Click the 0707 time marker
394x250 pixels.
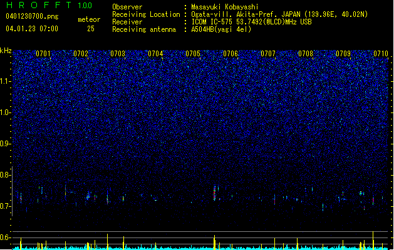pyautogui.click(x=268, y=54)
